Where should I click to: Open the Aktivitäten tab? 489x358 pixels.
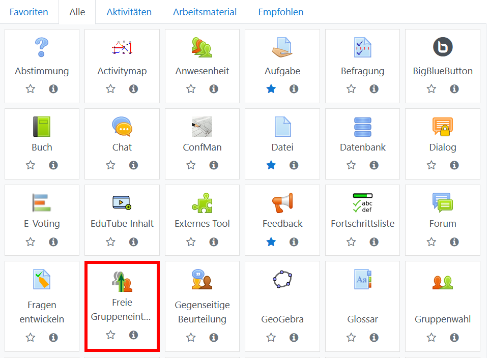129,12
